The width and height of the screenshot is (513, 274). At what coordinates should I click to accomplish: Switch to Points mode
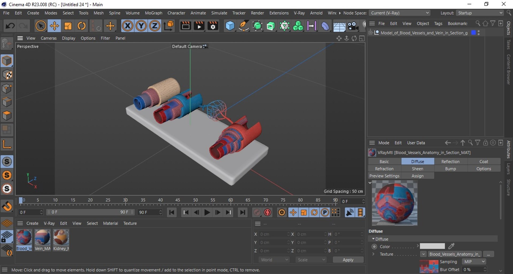(7, 88)
